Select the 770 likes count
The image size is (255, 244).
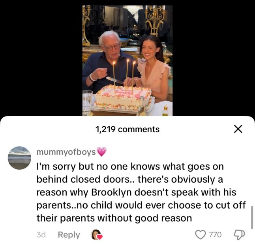pos(215,235)
